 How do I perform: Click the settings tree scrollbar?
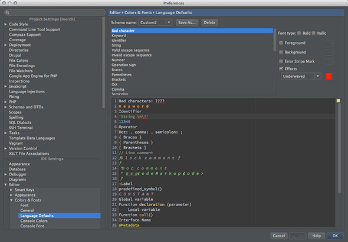coord(103,62)
